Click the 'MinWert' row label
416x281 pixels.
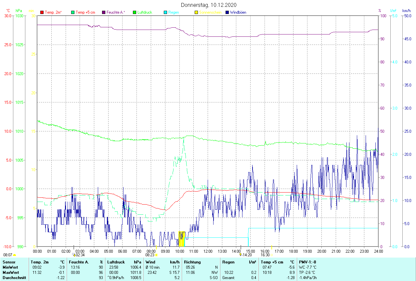tap(10, 267)
